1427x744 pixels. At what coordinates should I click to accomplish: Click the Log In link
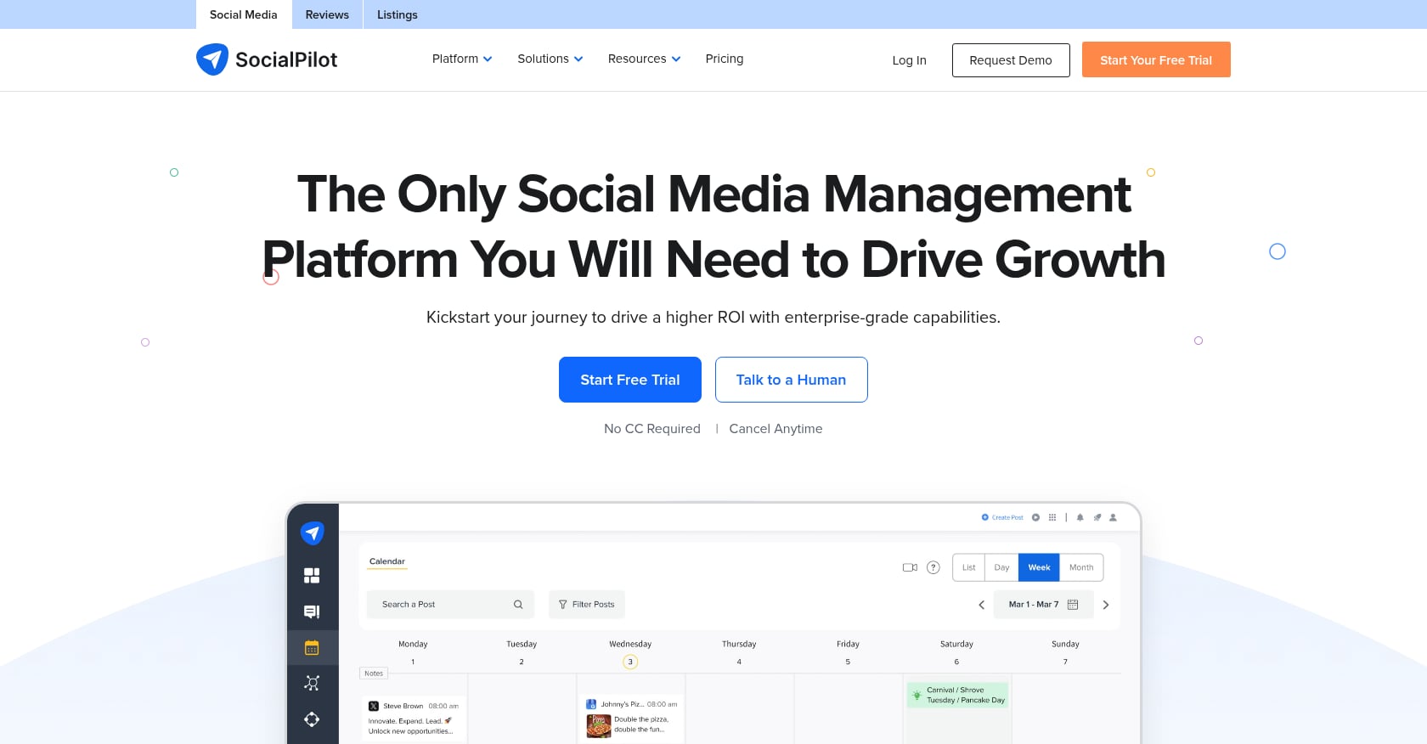pos(909,60)
